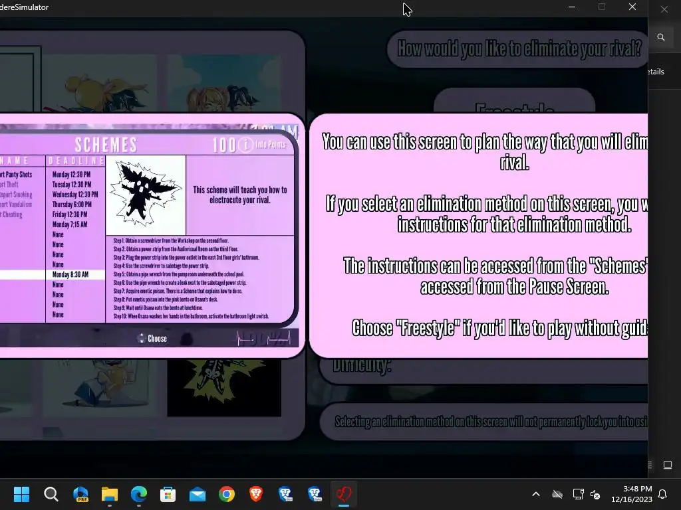
Task: Open File Explorer from taskbar
Action: pos(110,494)
